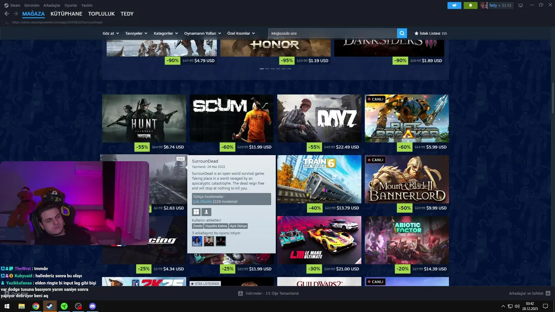Open Discord from the taskbar
The width and height of the screenshot is (555, 312).
pos(92,306)
